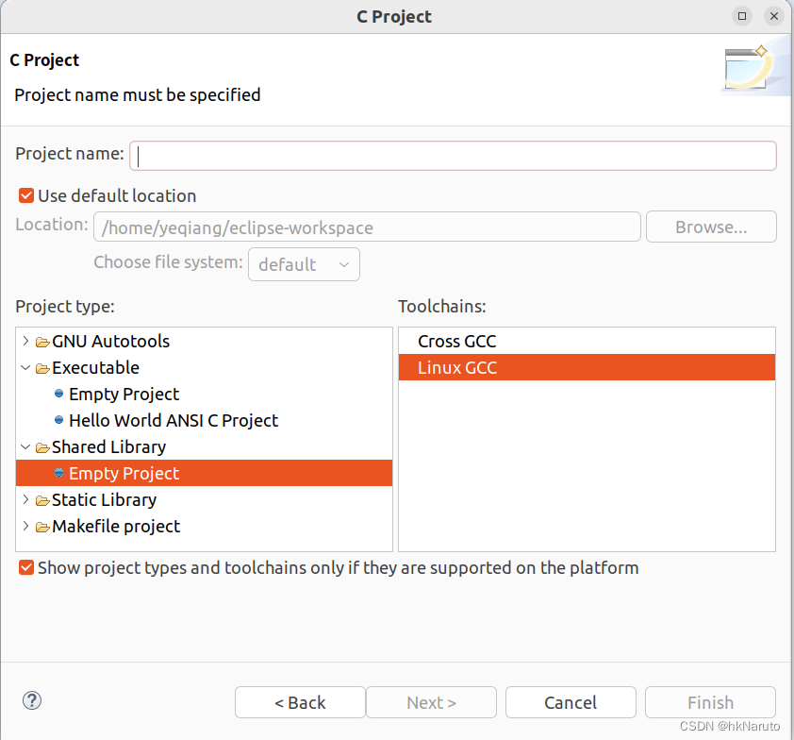Click the Shared Library folder icon
Screen dimensions: 794x740
(42, 447)
